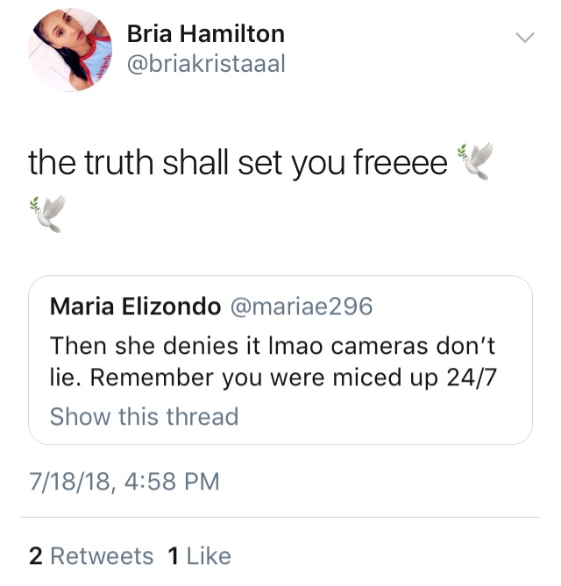Select the tweet text 'the truth shall set you freeee'

tap(238, 163)
